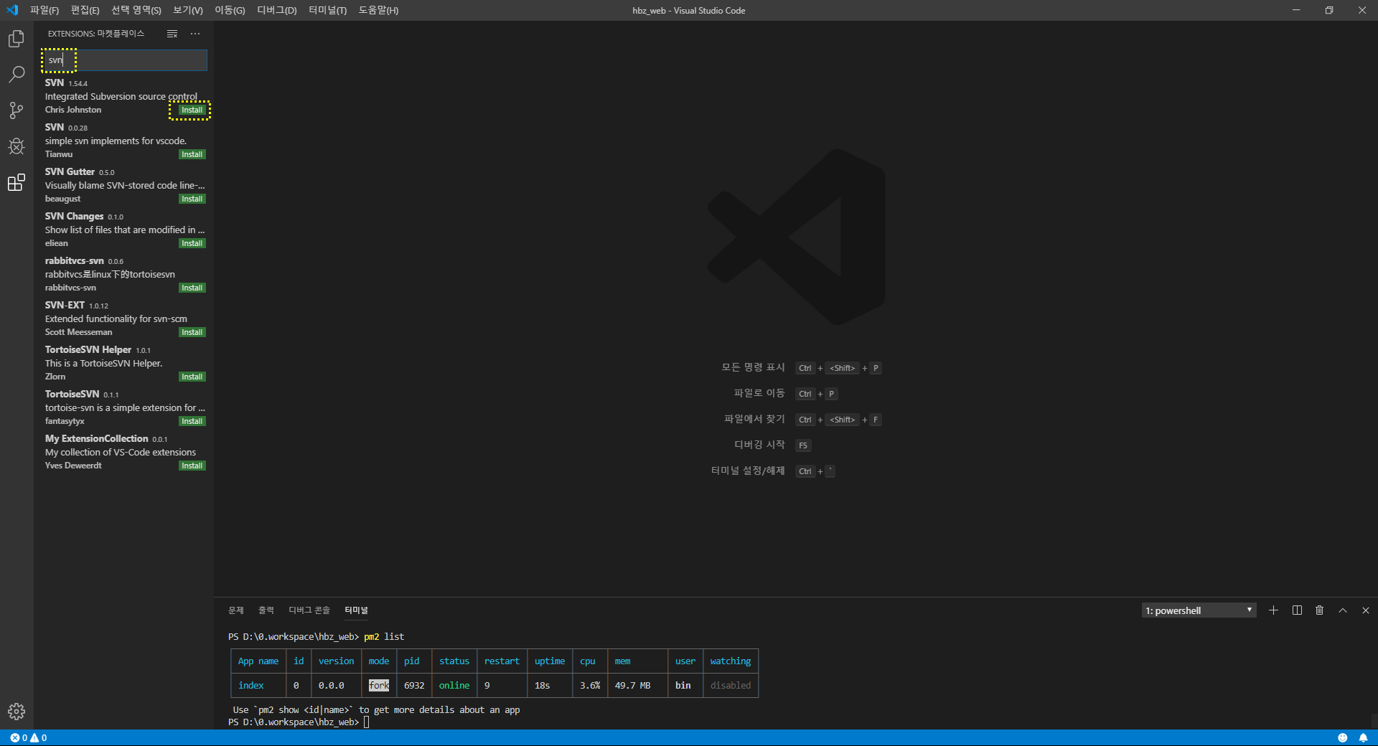Click the 49.7 MB mem cell
Screen dimensions: 1378x746
point(632,686)
